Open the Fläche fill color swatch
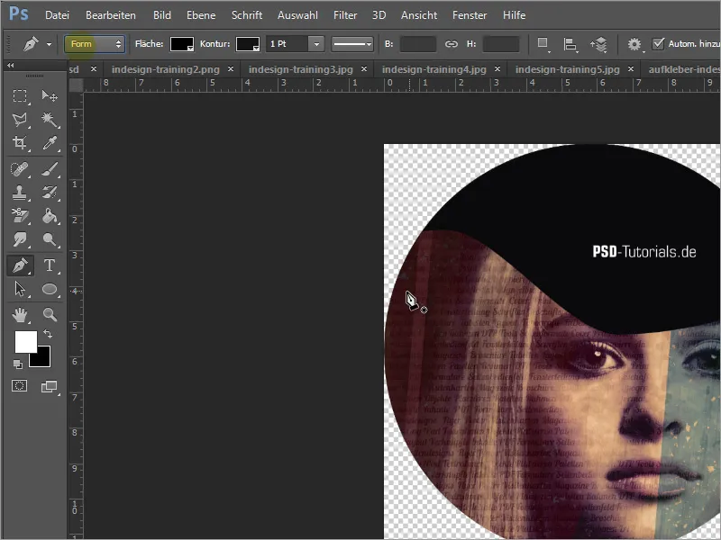Viewport: 721px width, 540px height. pyautogui.click(x=182, y=44)
